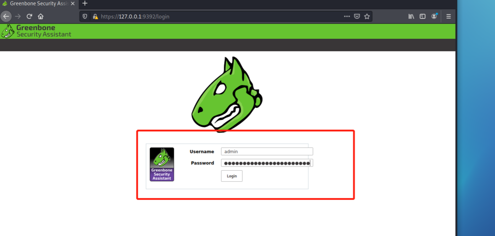Click the tracking protection shield icon
Screen dimensions: 495x236
point(85,16)
